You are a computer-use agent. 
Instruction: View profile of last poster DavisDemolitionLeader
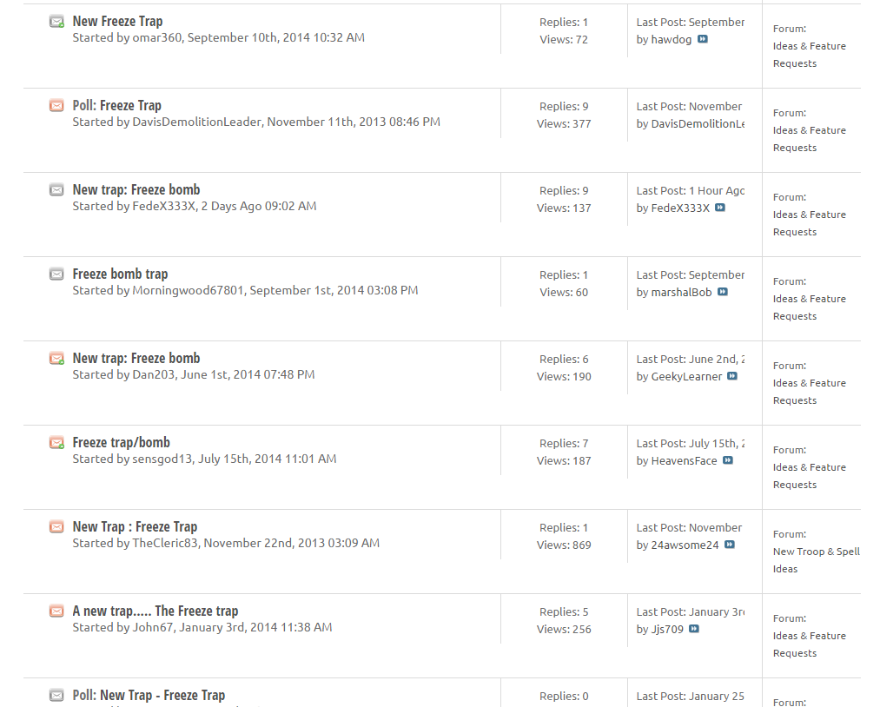pos(698,123)
